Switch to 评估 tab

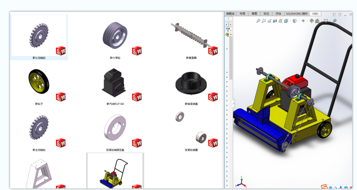point(278,14)
